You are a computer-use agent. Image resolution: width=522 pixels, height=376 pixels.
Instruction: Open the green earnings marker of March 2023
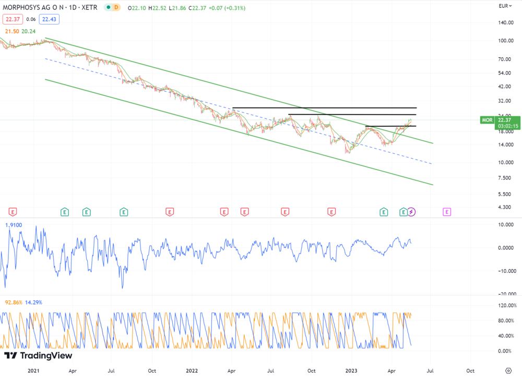(384, 212)
